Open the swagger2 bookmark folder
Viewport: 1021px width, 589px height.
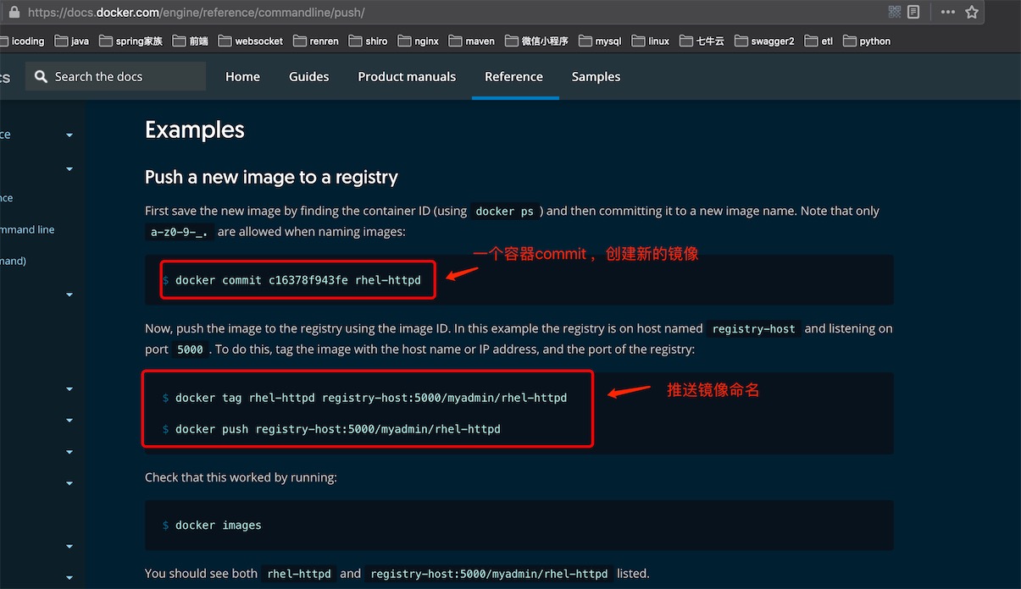click(763, 41)
